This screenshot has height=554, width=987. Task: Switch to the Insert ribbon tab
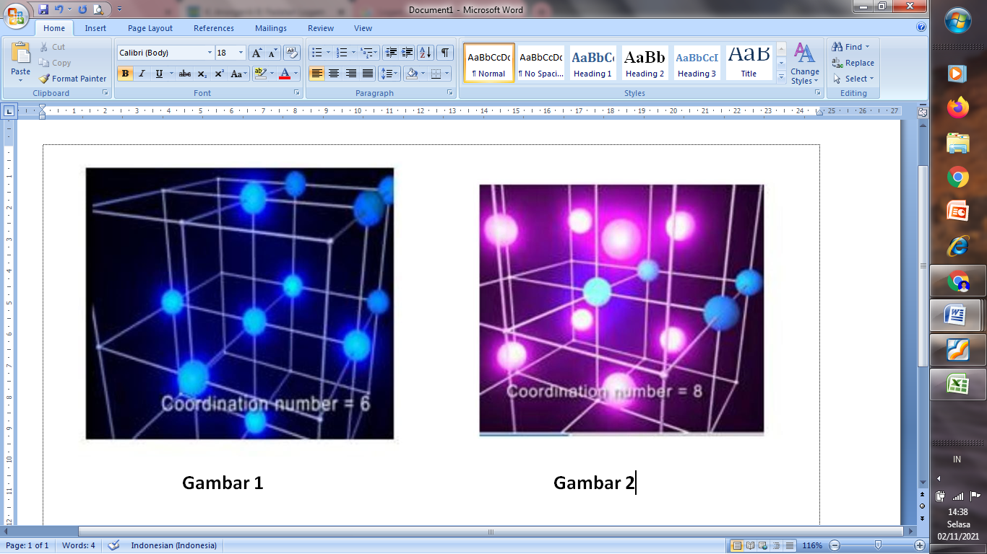[x=95, y=28]
